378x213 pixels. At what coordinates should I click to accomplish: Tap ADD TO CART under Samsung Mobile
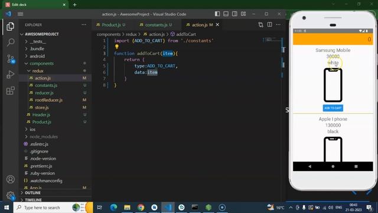point(333,108)
